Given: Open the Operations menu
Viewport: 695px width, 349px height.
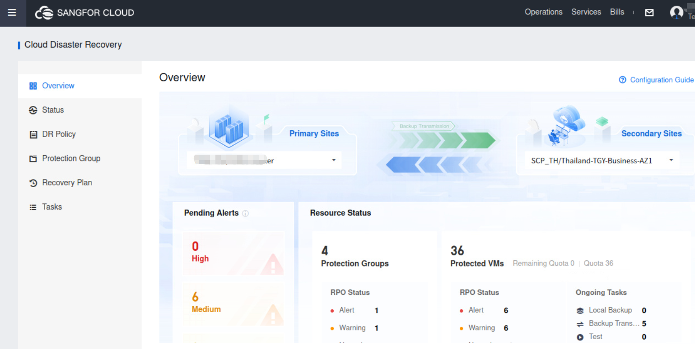Looking at the screenshot, I should coord(544,12).
